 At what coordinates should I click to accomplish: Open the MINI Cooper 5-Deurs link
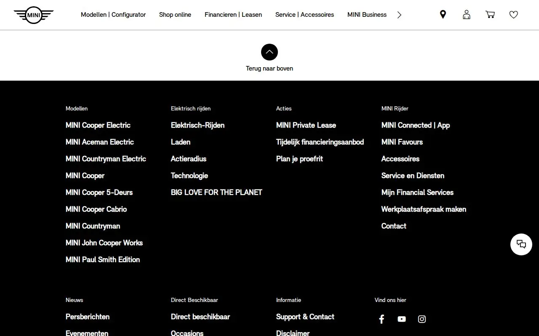tap(99, 192)
